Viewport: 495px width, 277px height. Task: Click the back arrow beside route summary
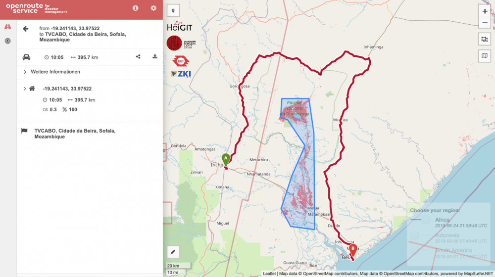point(26,29)
